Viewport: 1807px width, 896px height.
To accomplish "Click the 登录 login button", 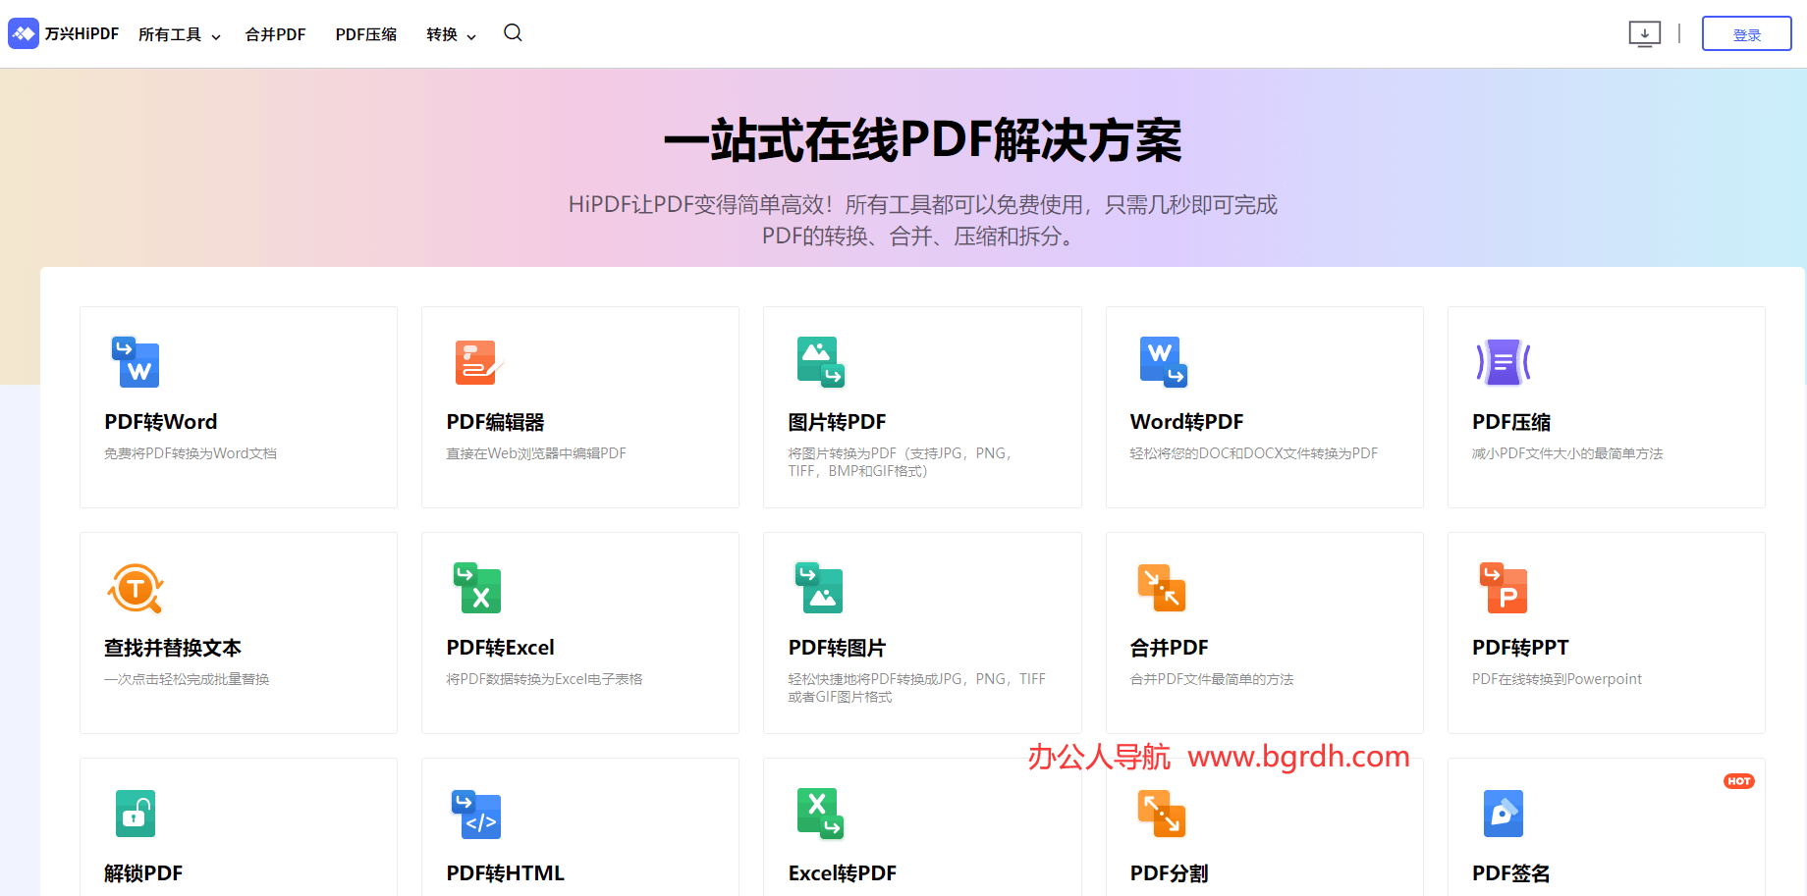I will pos(1746,34).
